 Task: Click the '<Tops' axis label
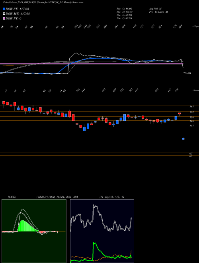coord(195,27)
